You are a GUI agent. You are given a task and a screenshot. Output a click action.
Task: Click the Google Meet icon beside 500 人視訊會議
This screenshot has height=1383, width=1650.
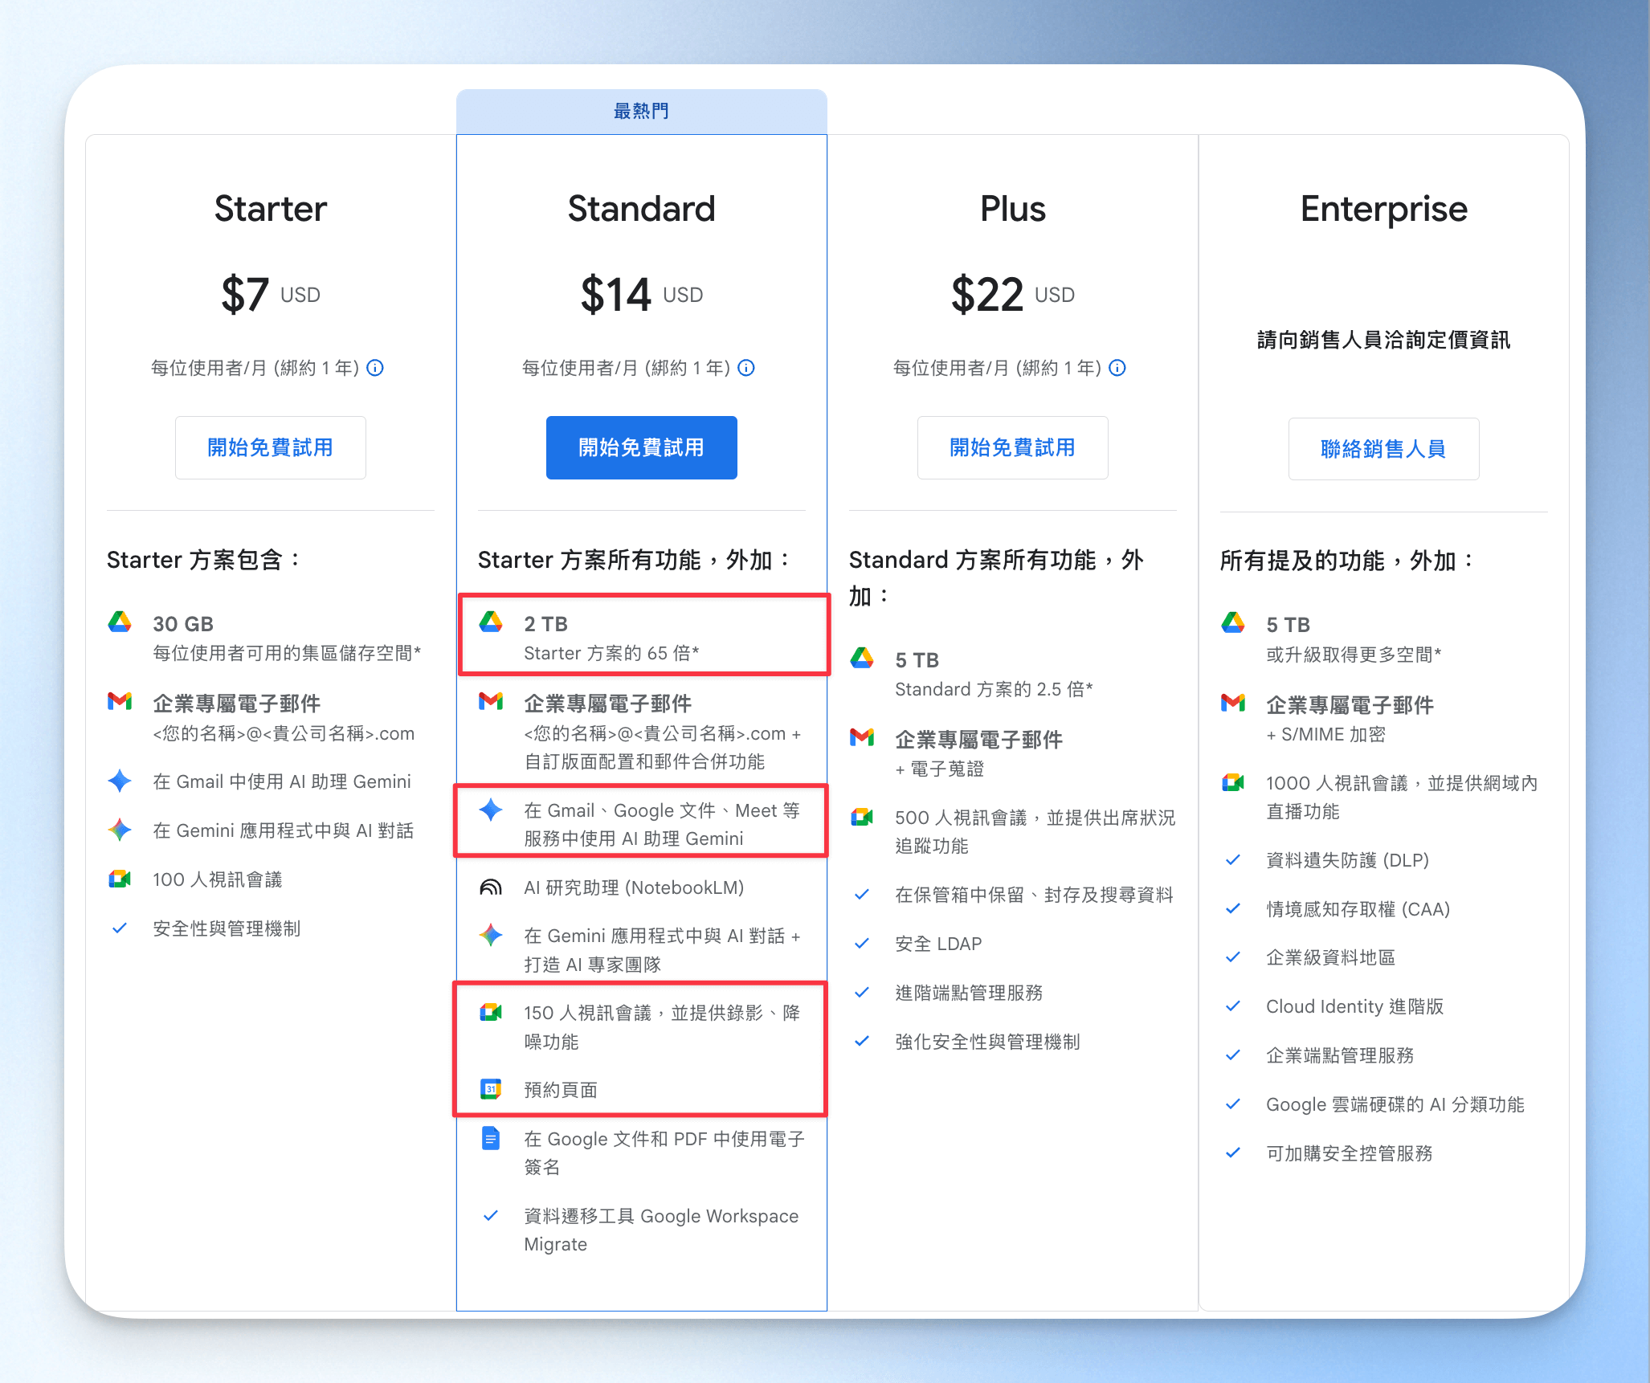862,818
